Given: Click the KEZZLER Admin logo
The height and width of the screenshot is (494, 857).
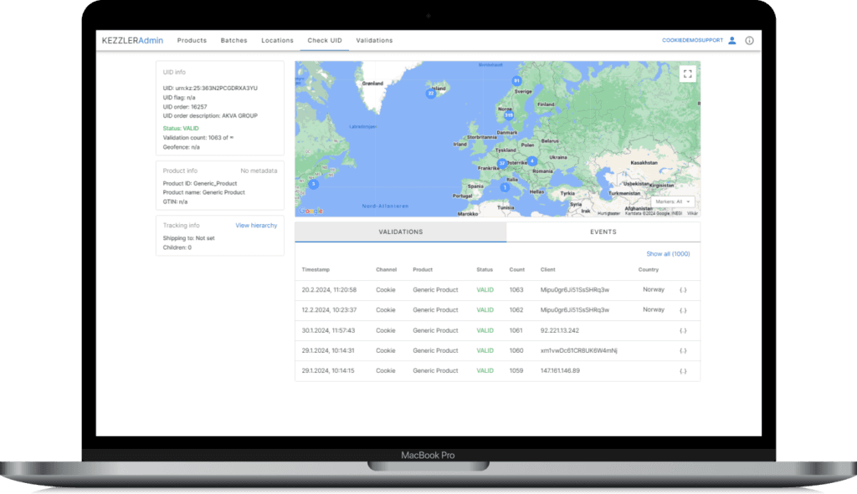Looking at the screenshot, I should (132, 40).
